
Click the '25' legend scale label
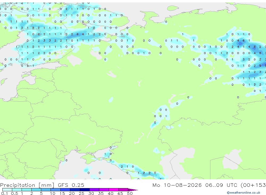[81, 193]
